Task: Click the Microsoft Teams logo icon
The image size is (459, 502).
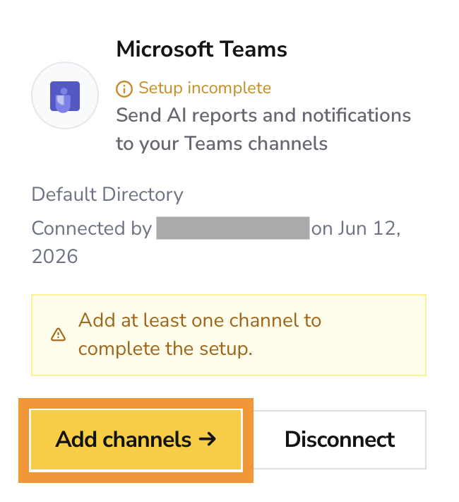Action: coord(65,95)
